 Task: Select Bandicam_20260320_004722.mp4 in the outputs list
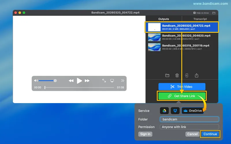click(x=182, y=27)
